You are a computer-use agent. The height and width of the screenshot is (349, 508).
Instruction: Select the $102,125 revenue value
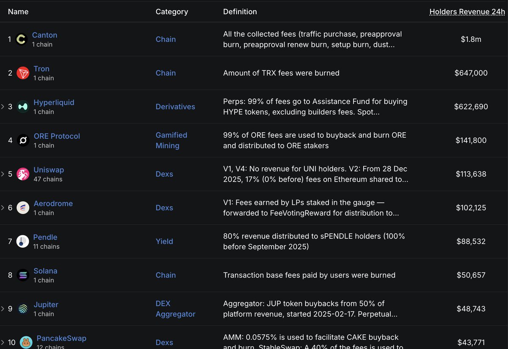click(x=471, y=208)
